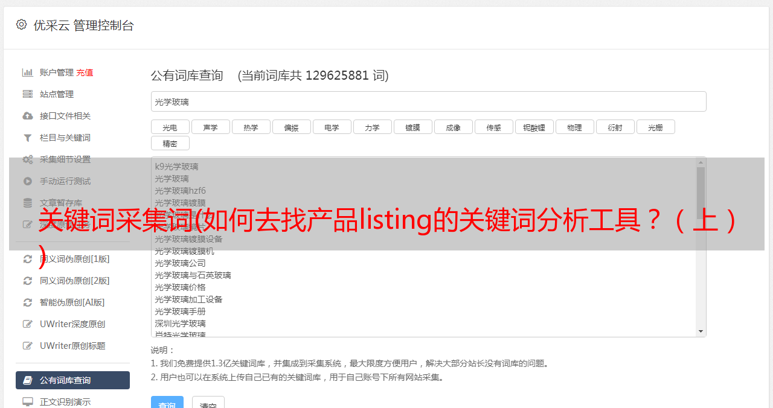Click the refresh icon for 同义词伪原创[2版]
This screenshot has width=773, height=408.
point(27,281)
